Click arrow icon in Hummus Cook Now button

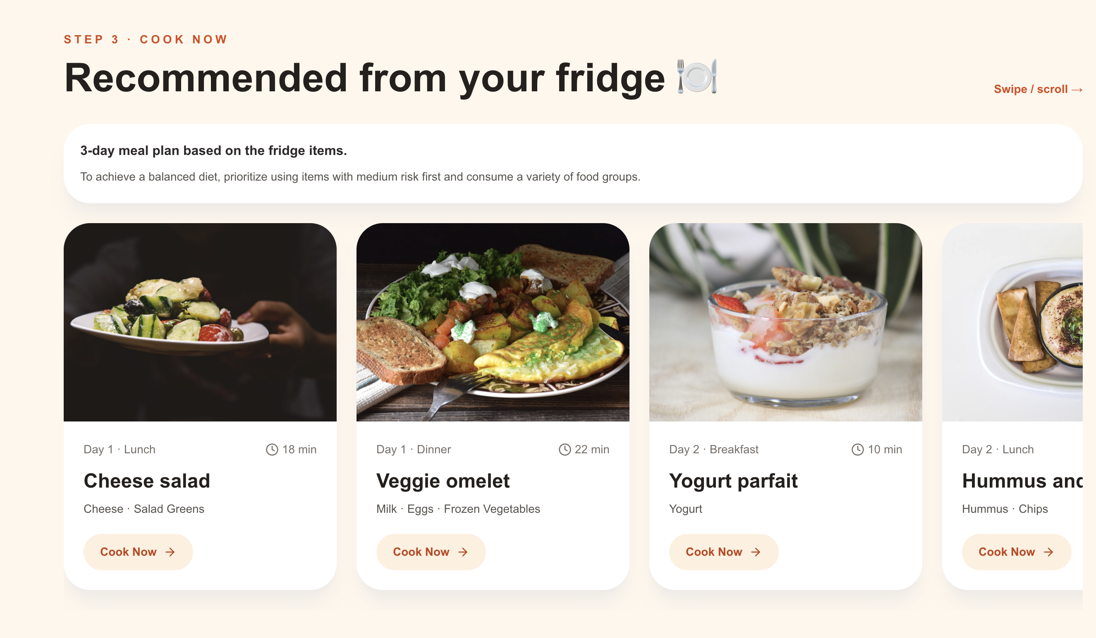(x=1048, y=552)
